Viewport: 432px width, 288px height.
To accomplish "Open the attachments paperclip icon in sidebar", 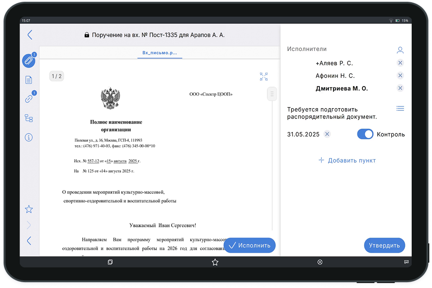I will [x=28, y=60].
